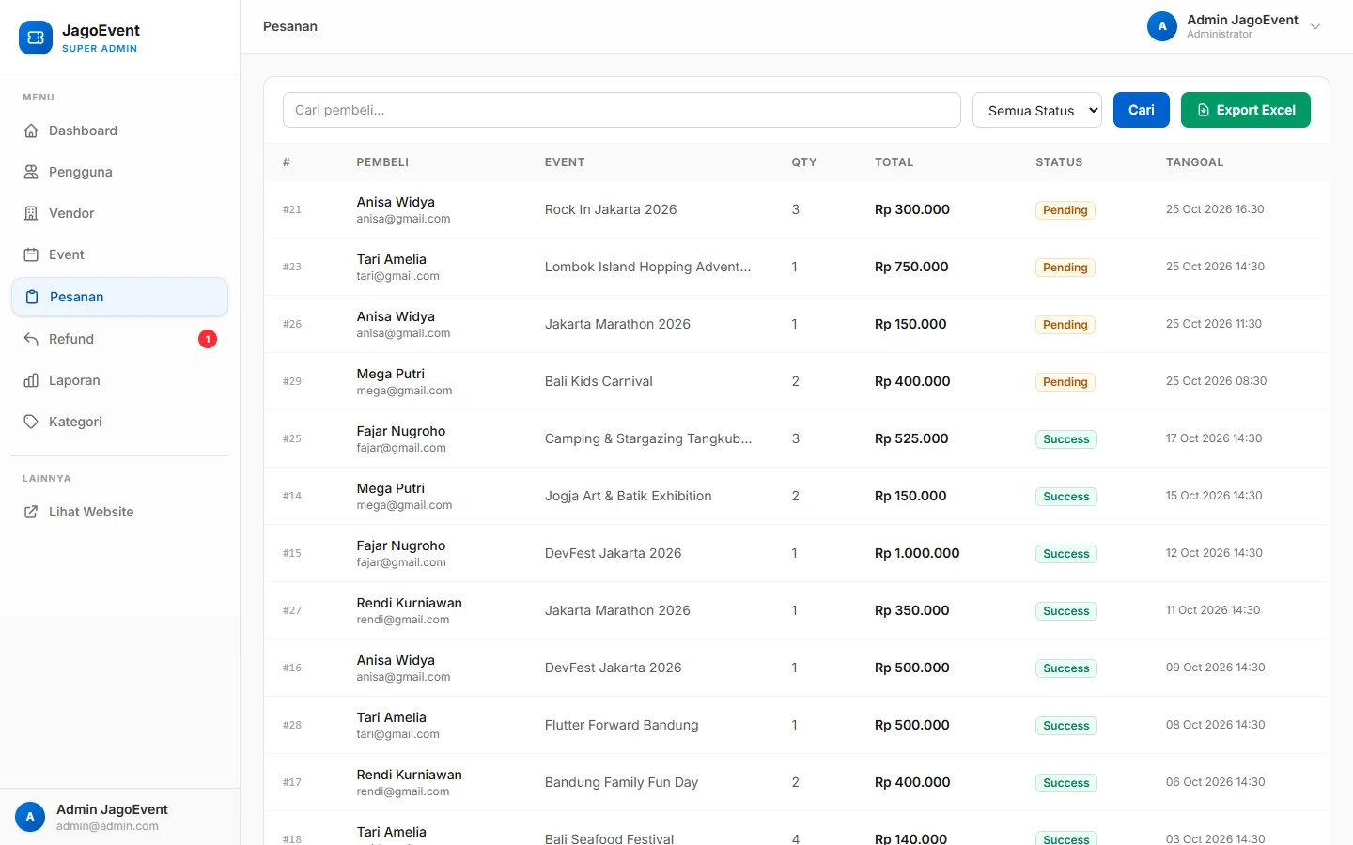This screenshot has width=1353, height=845.
Task: Click the Pending status of order #21
Action: 1065,210
